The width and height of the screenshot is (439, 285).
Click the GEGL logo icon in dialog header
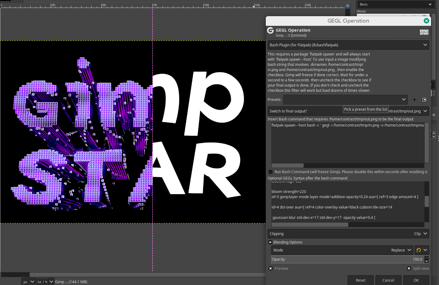[270, 30]
